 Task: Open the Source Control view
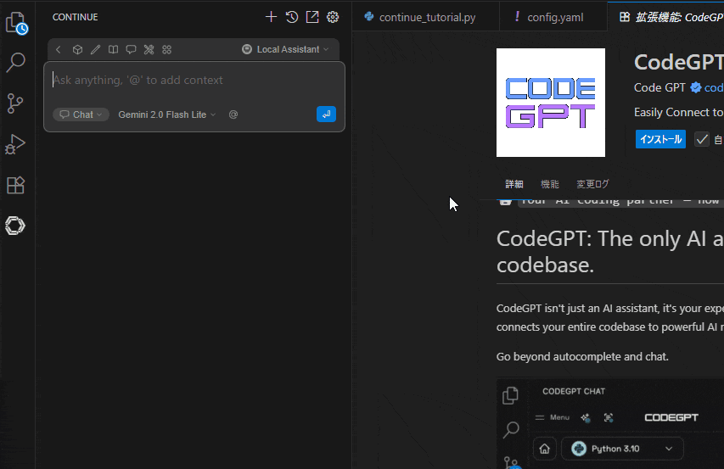tap(15, 103)
